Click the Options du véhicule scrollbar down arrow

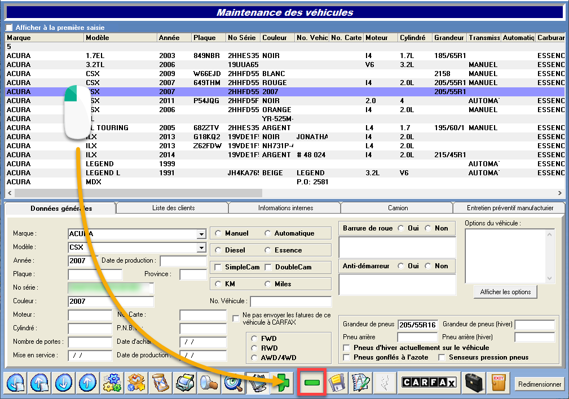click(549, 278)
